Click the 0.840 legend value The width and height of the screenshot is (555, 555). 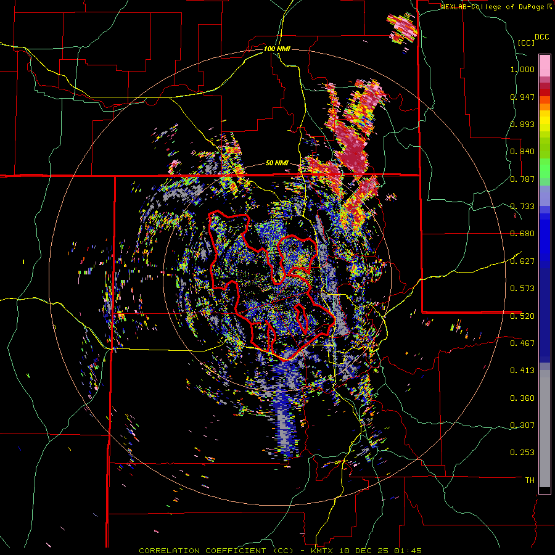522,152
